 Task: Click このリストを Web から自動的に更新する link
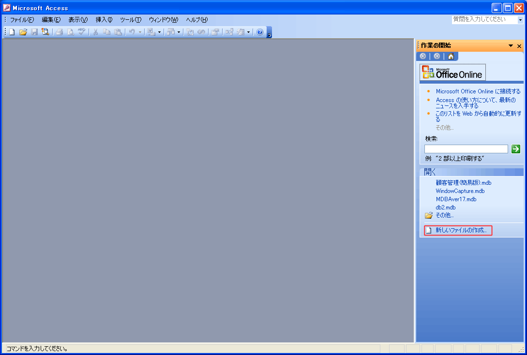[478, 116]
